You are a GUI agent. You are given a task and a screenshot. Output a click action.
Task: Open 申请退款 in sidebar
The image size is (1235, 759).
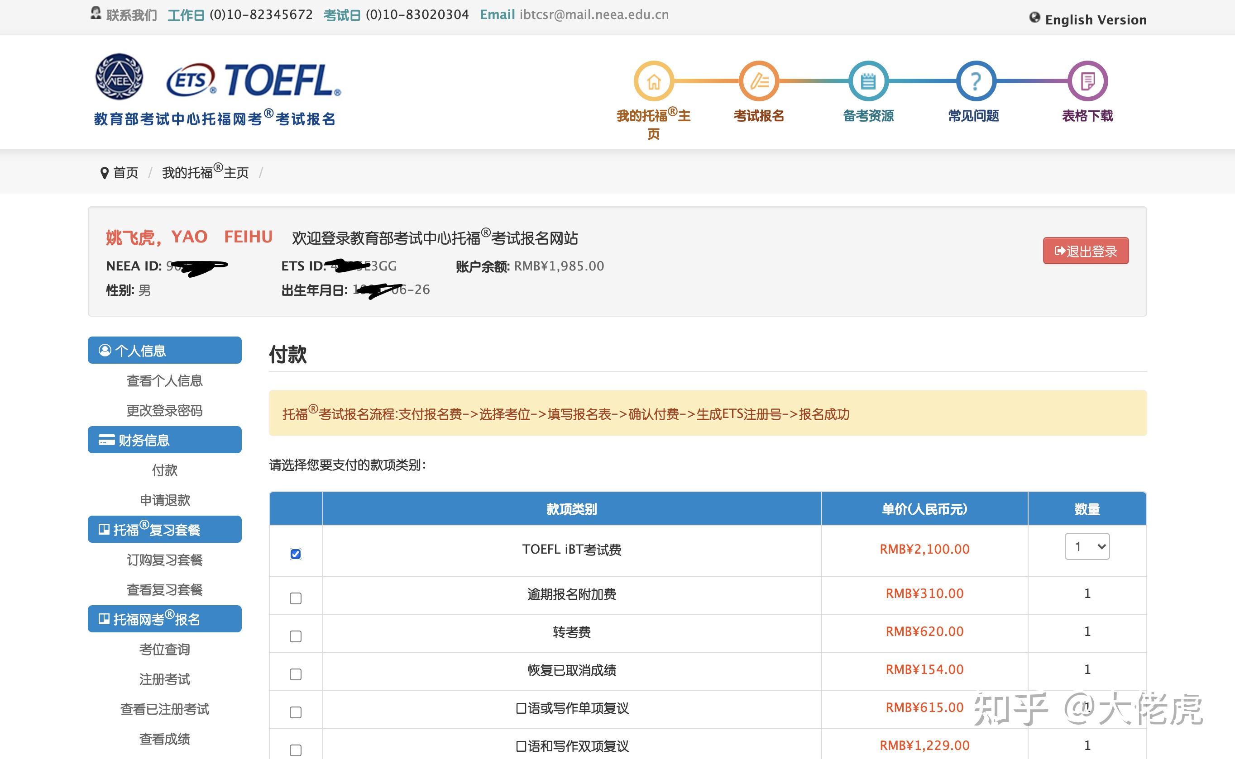[x=165, y=500]
